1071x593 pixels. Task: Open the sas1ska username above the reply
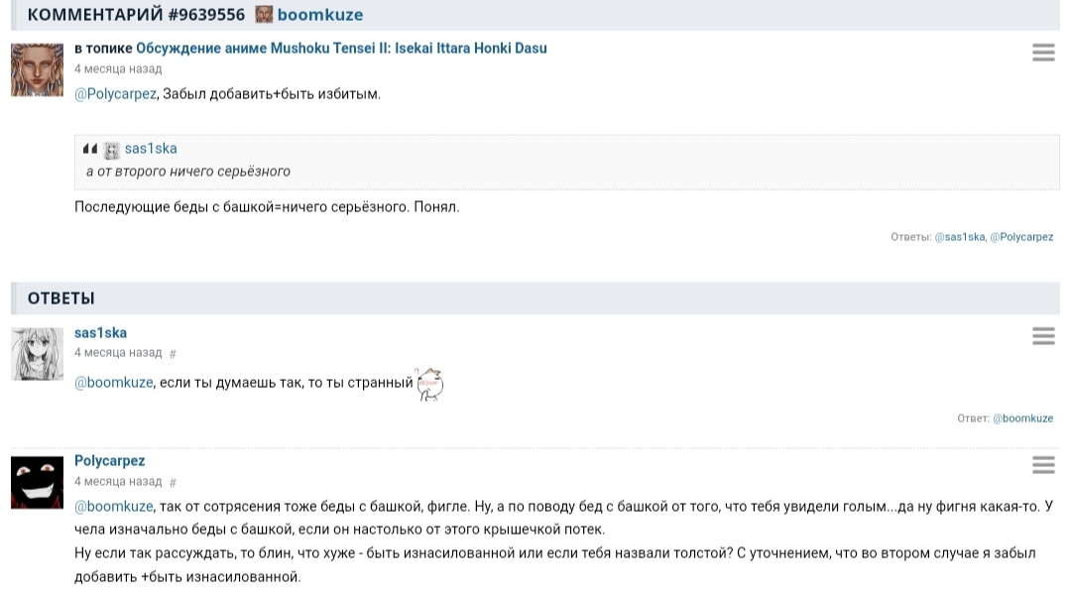tap(100, 333)
